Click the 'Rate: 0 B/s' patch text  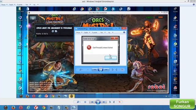[42, 34]
